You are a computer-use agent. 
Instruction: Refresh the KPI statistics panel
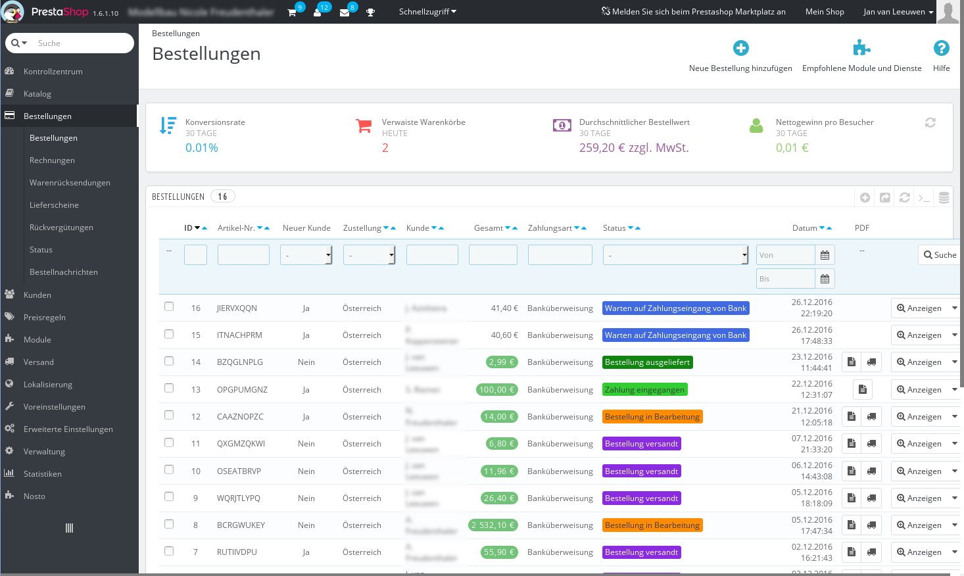(x=930, y=123)
